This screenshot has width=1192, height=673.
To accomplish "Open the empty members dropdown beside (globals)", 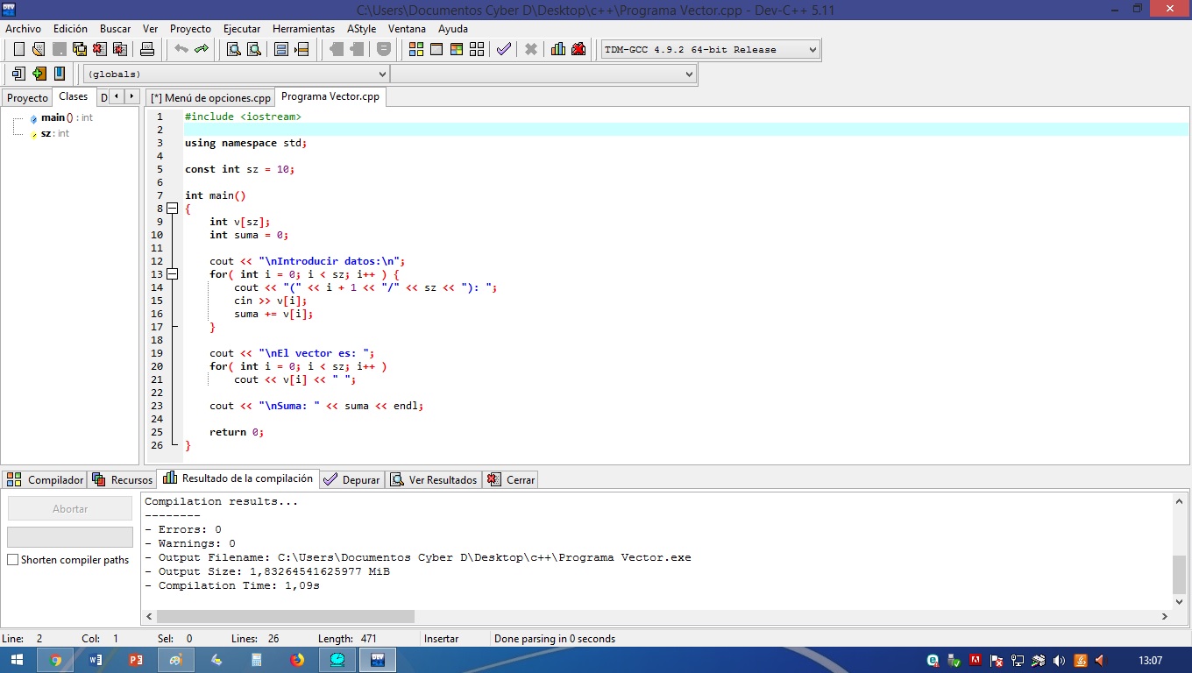I will point(543,74).
